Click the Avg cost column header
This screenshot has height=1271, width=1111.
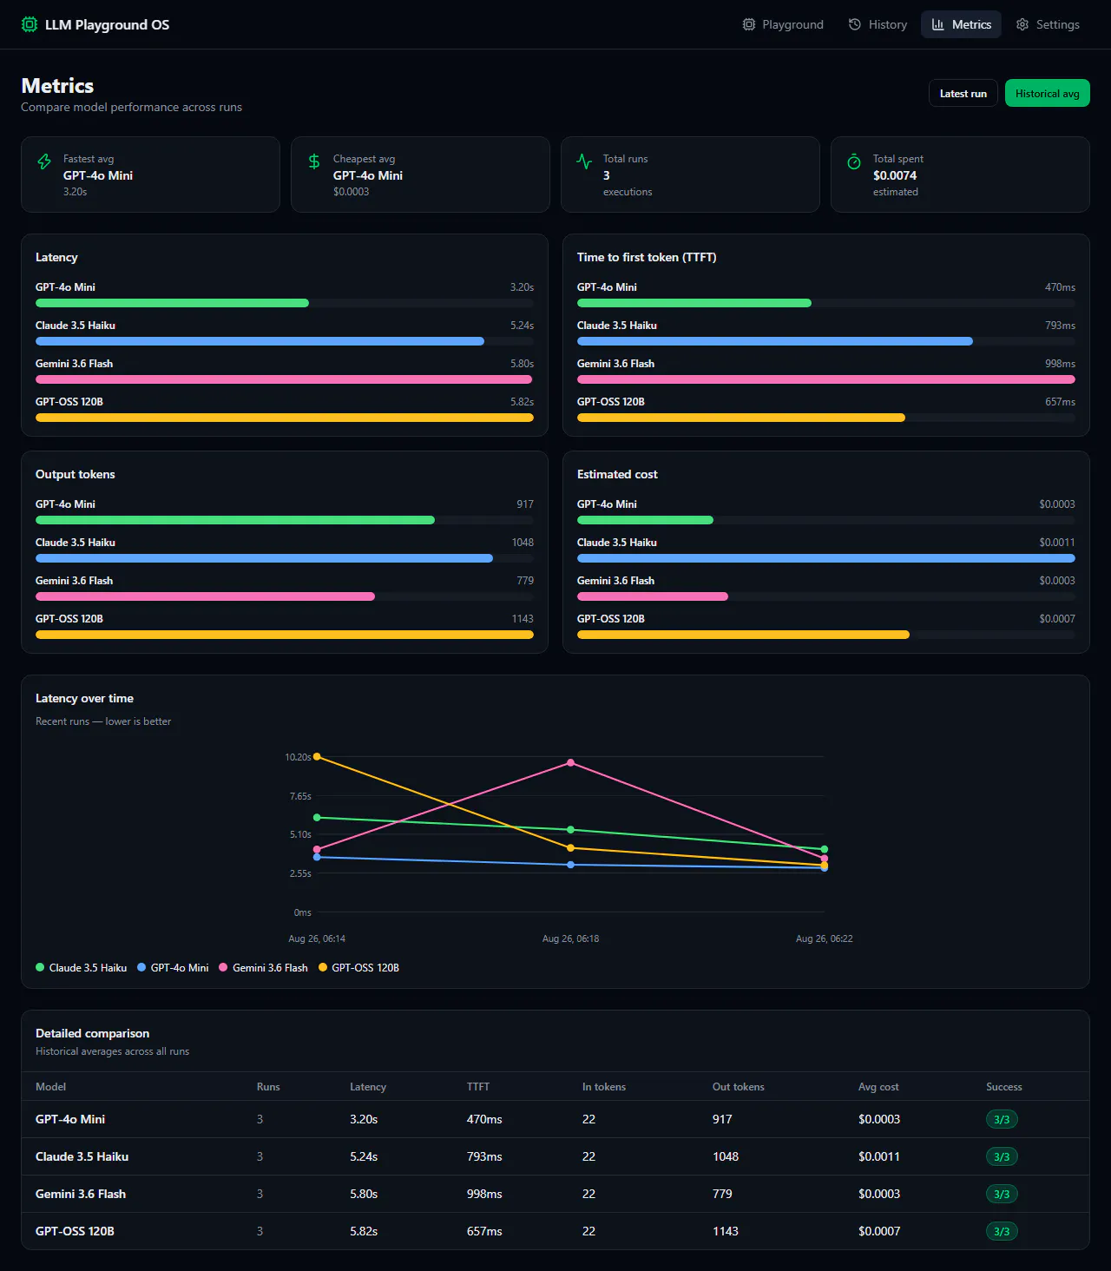click(x=878, y=1087)
